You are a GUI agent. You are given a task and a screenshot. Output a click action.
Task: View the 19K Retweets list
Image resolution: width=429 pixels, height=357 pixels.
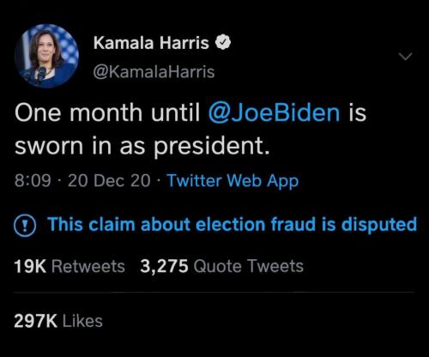[69, 266]
